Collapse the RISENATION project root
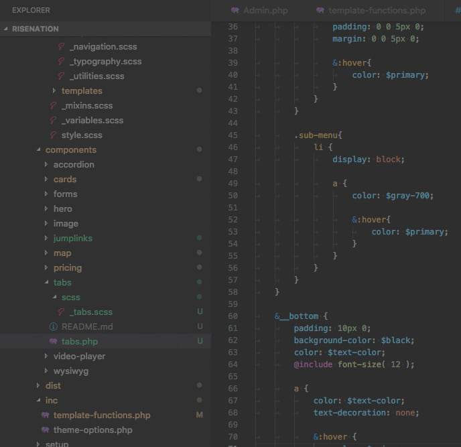This screenshot has height=447, width=461. (x=5, y=29)
